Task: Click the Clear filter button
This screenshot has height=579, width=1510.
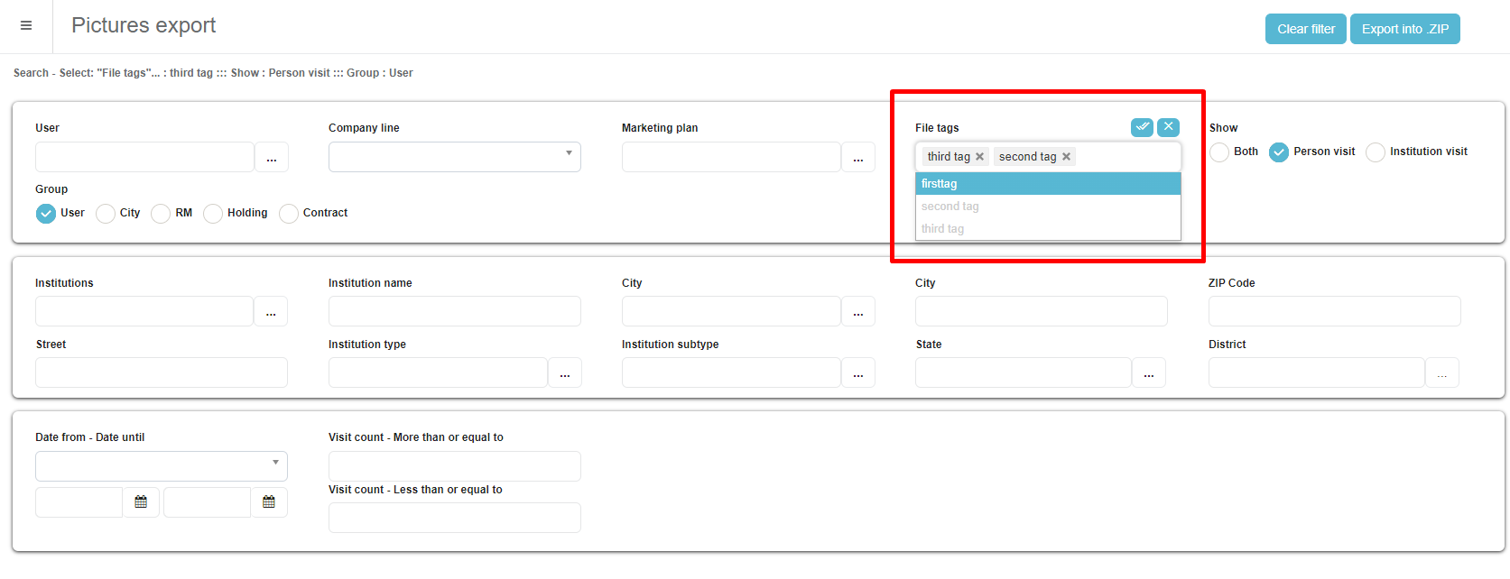Action: pos(1305,29)
